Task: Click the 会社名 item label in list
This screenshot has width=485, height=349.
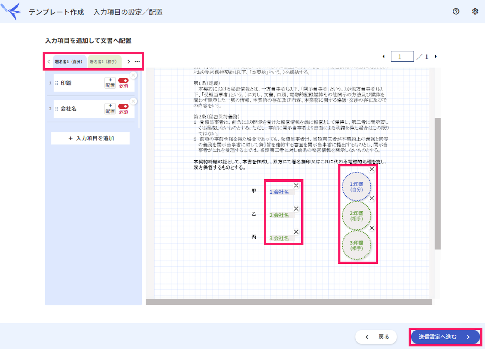Action: [x=69, y=109]
